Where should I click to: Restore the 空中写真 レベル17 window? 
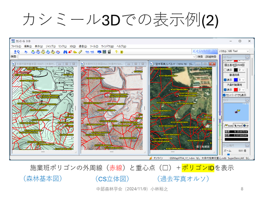click(x=205, y=64)
